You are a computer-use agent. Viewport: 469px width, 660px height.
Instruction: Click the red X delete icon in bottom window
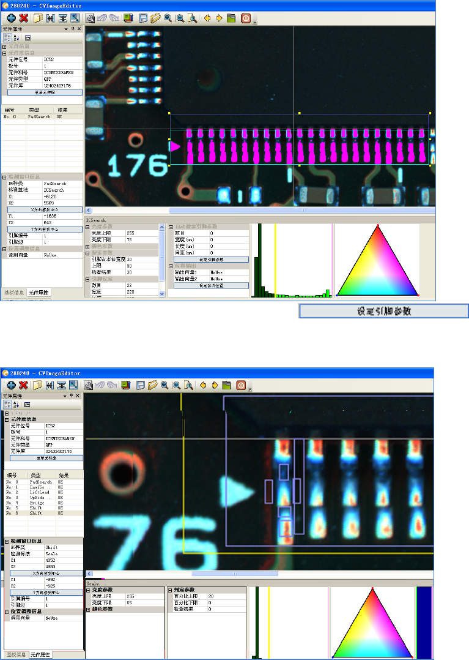pos(23,385)
